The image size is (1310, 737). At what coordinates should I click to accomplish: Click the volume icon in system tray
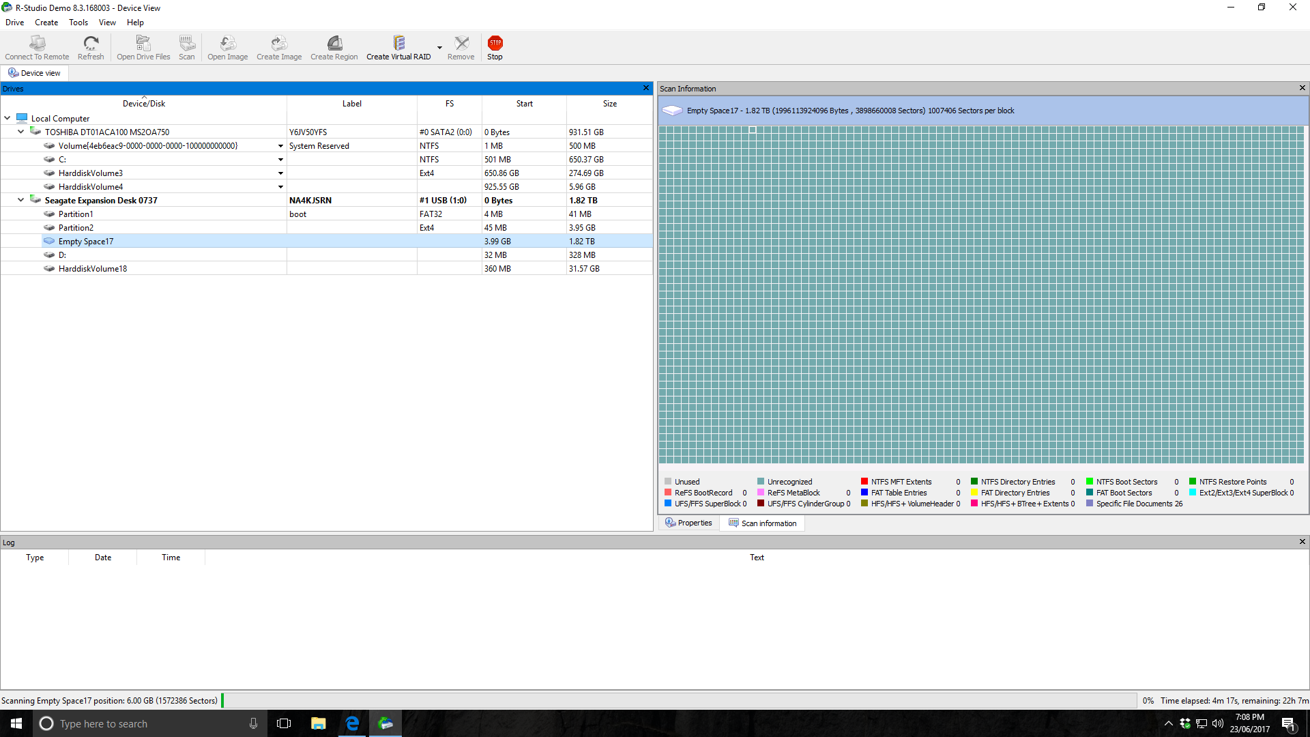click(1218, 723)
